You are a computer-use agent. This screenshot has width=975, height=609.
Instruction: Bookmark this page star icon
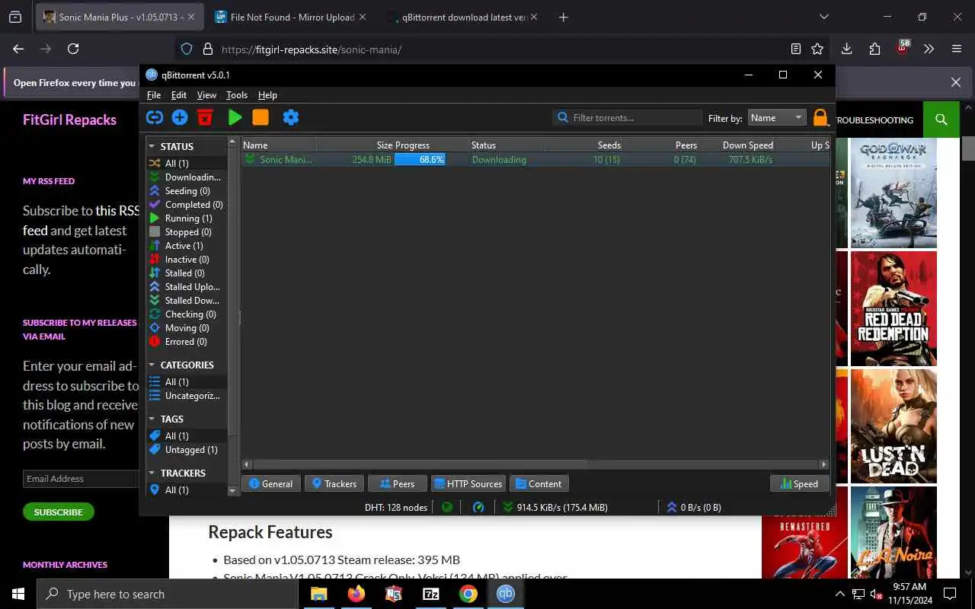817,49
